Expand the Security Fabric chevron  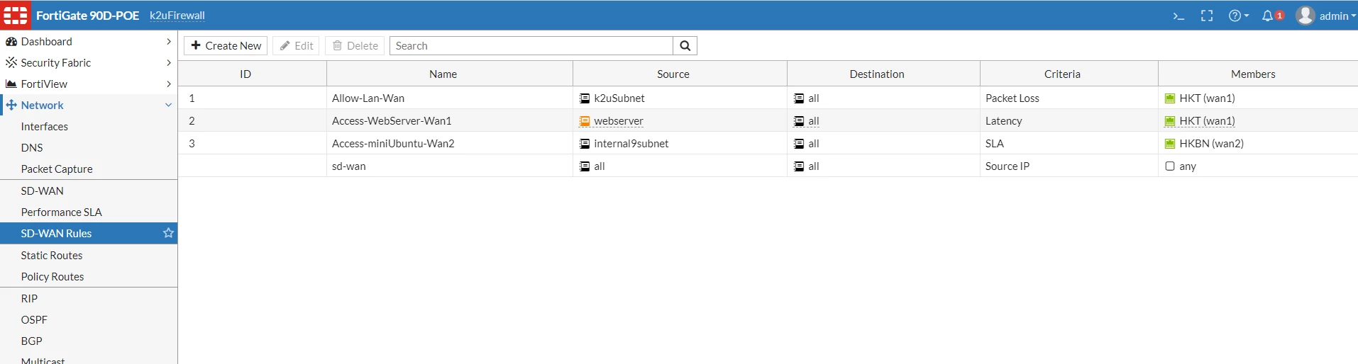pos(169,62)
